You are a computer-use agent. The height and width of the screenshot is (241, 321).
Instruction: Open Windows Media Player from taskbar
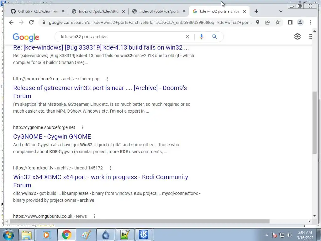point(46,235)
